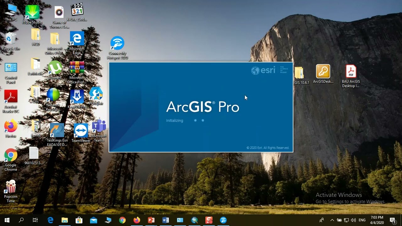Launch Firefox from the desktop
402x226 pixels.
click(11, 129)
